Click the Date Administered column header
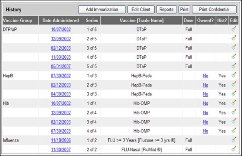Image resolution: width=242 pixels, height=156 pixels. pos(61,21)
